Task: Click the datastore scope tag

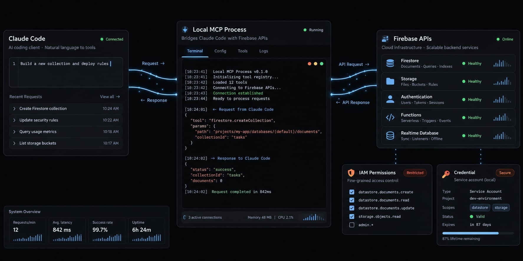Action: [x=480, y=207]
